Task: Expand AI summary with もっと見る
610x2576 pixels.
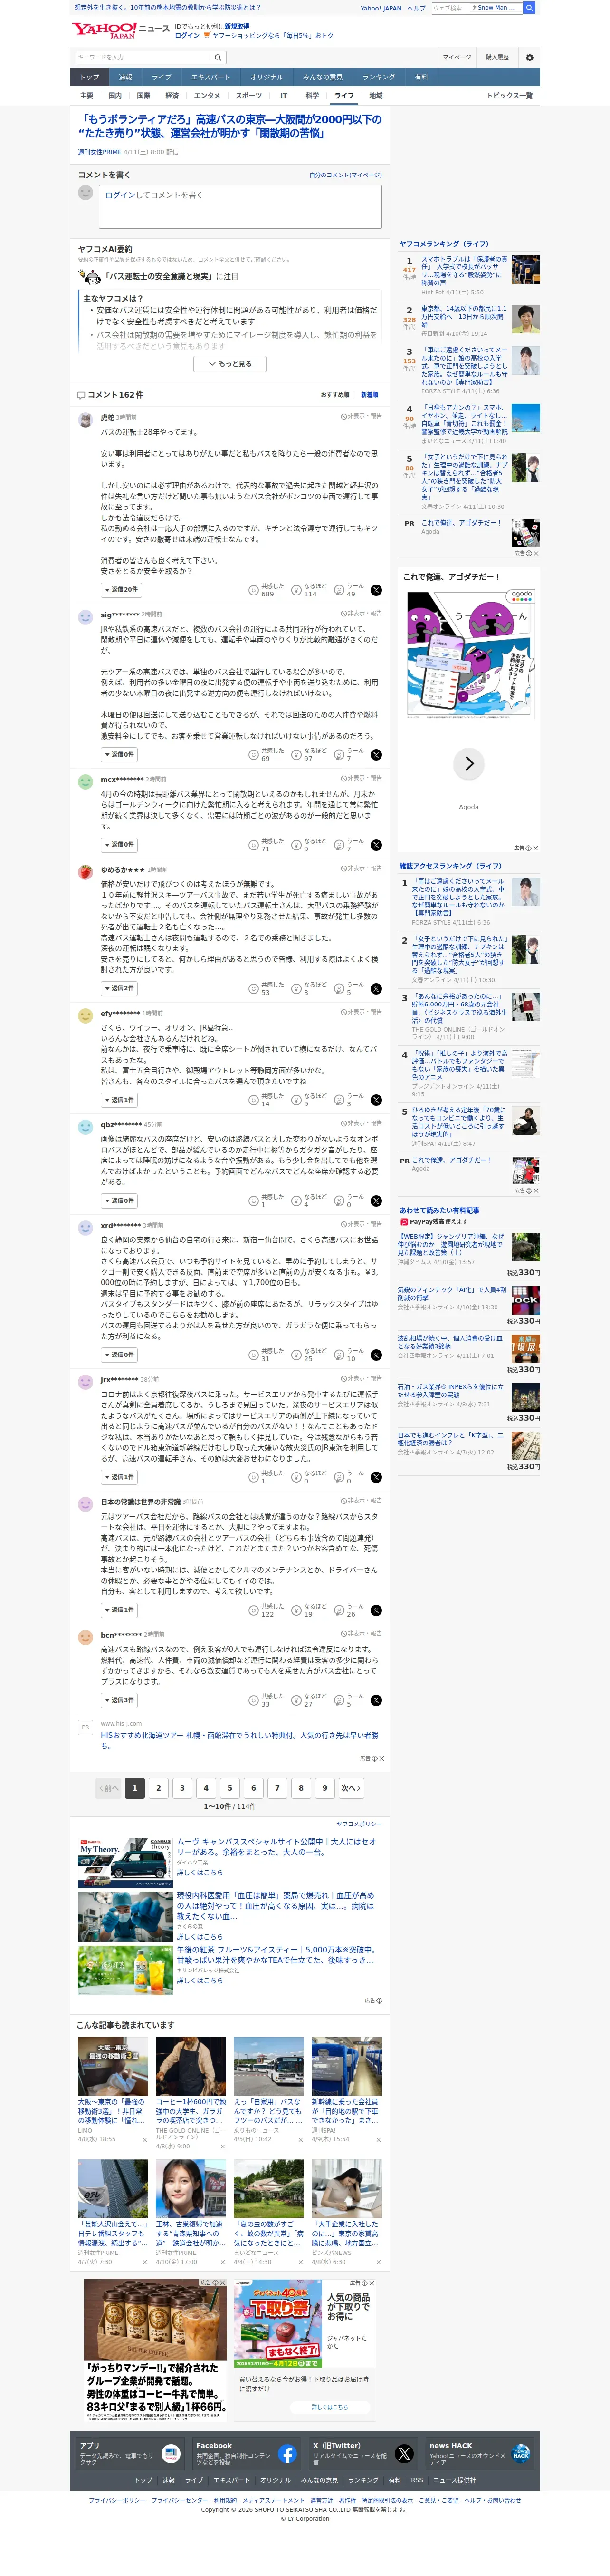Action: 229,364
